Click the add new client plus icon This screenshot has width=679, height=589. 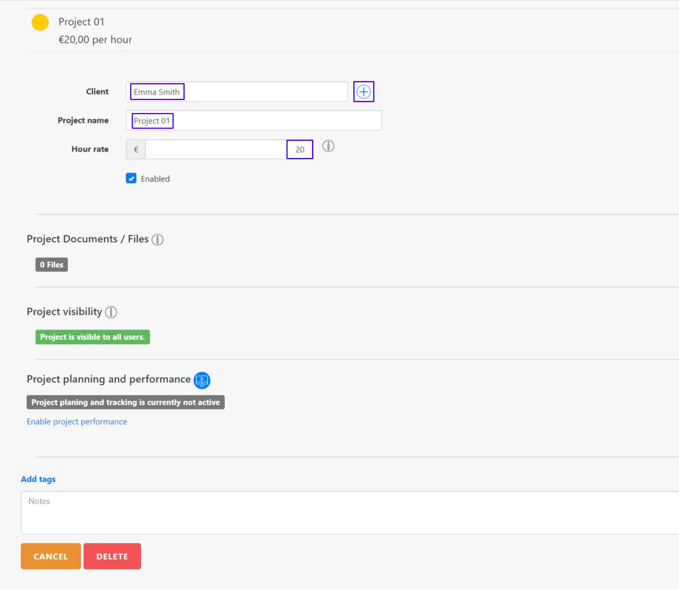(x=363, y=92)
